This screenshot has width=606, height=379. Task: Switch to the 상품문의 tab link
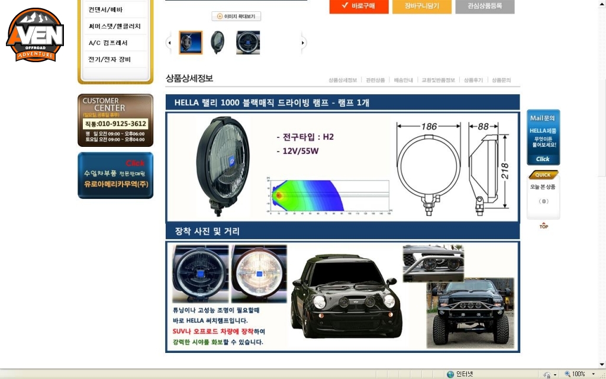click(x=501, y=80)
